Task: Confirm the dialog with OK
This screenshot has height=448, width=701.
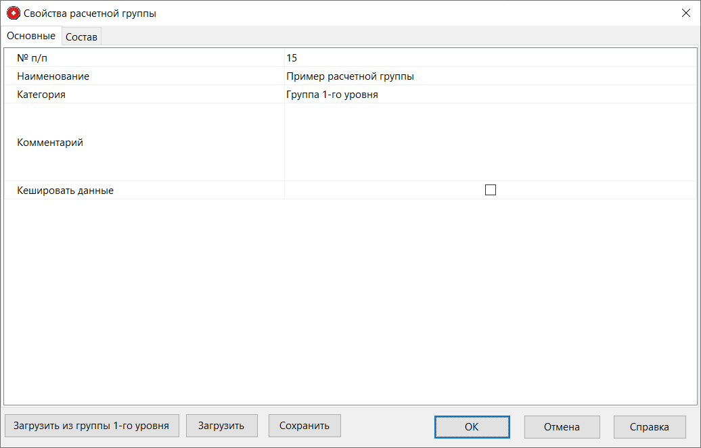Action: [x=472, y=426]
